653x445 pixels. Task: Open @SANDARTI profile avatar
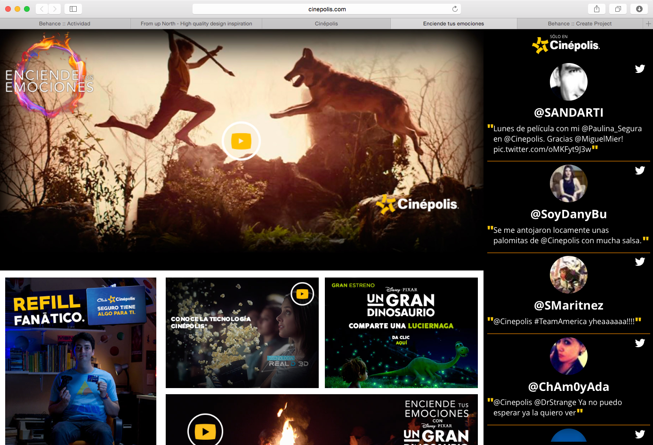(569, 82)
